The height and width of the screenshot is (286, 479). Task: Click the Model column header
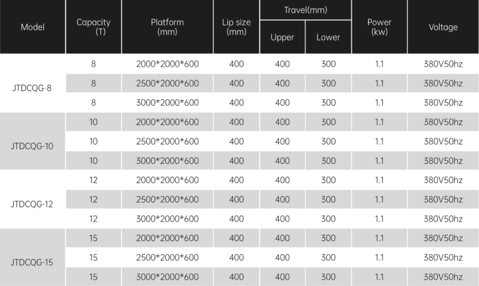(32, 27)
